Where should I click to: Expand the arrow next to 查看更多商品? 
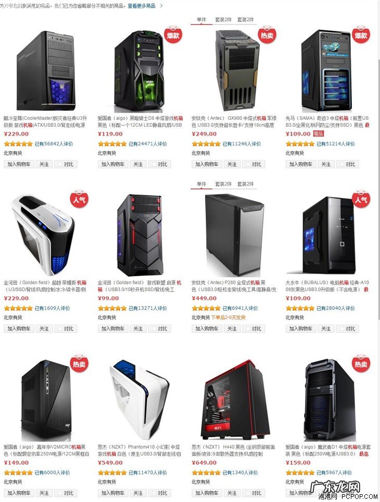point(161,5)
